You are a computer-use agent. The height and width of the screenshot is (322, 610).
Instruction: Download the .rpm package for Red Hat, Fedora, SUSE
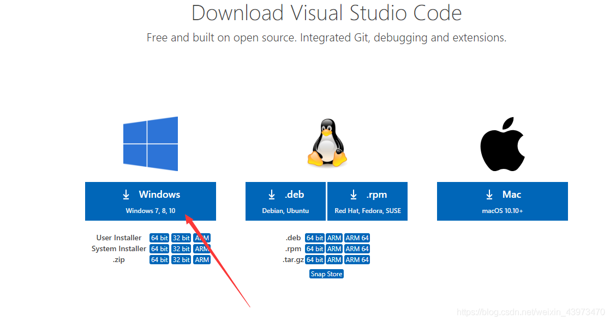[368, 201]
